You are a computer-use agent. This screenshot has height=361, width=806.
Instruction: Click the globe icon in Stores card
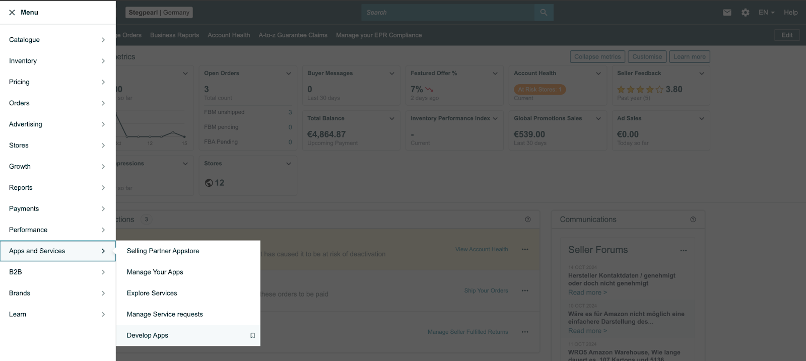209,183
